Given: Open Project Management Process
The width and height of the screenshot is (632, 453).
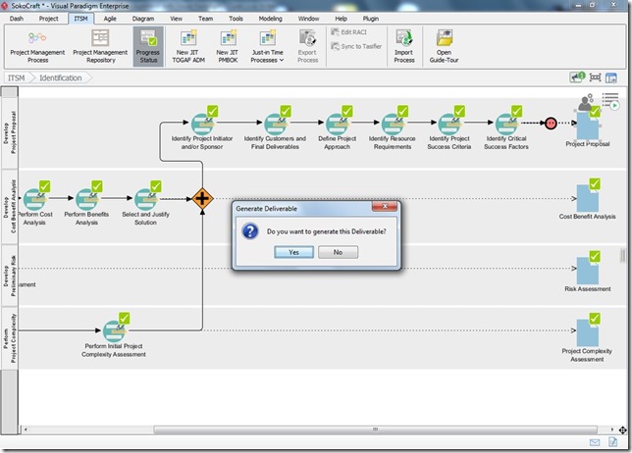Looking at the screenshot, I should (x=37, y=47).
